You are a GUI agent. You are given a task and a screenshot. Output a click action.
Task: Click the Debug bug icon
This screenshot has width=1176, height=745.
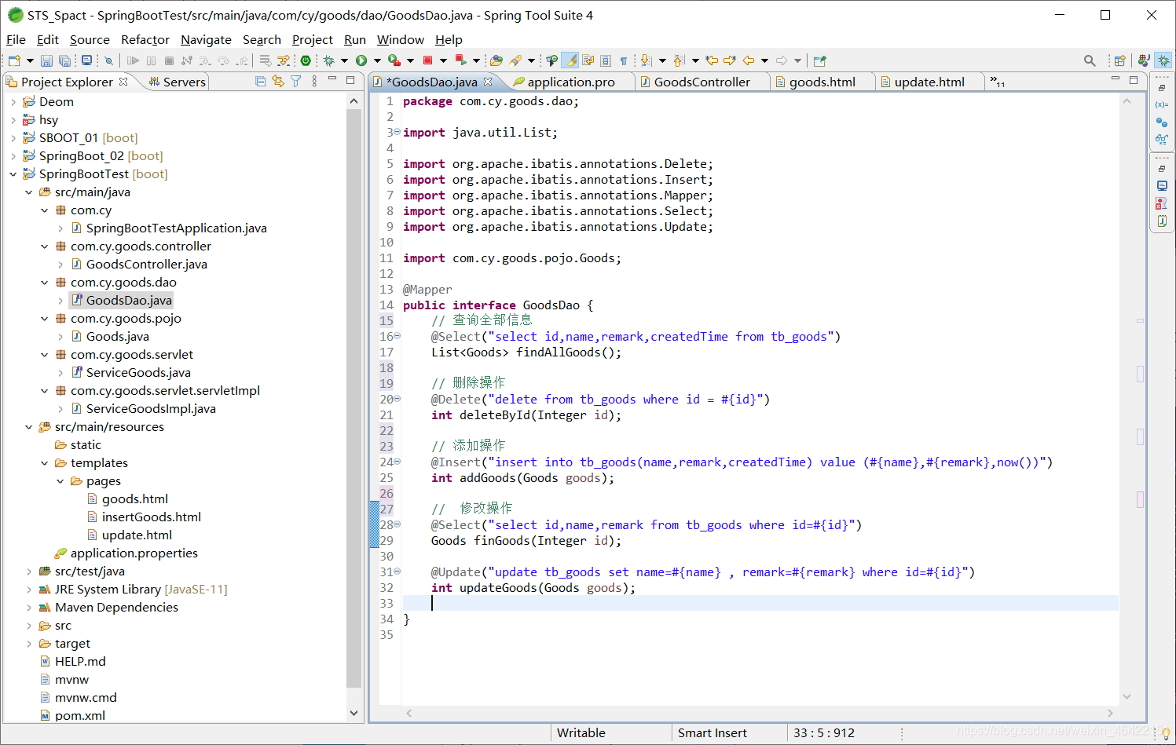[x=328, y=60]
